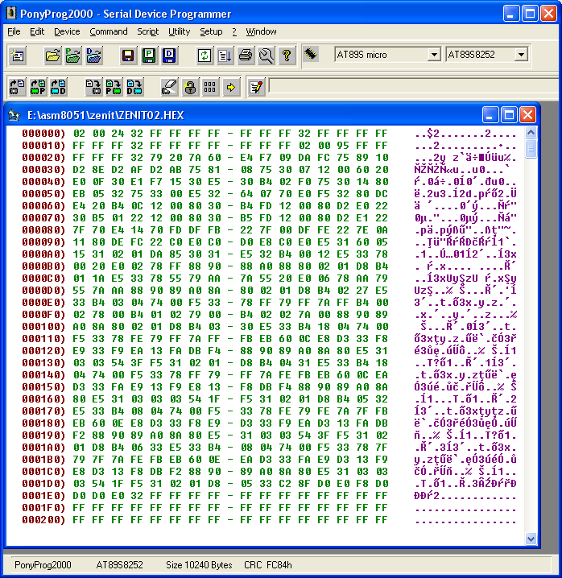This screenshot has height=578, width=562.
Task: Open the AT89S8252 device type dropdown
Action: [x=522, y=55]
